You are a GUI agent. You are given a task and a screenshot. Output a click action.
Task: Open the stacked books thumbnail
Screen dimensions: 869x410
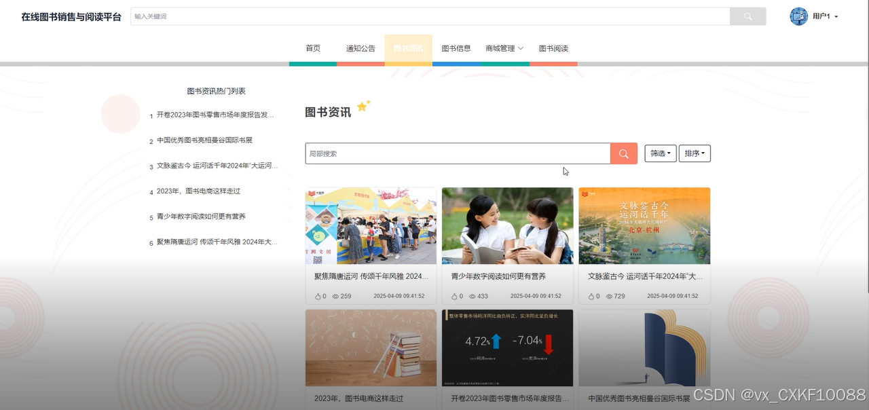click(x=371, y=348)
